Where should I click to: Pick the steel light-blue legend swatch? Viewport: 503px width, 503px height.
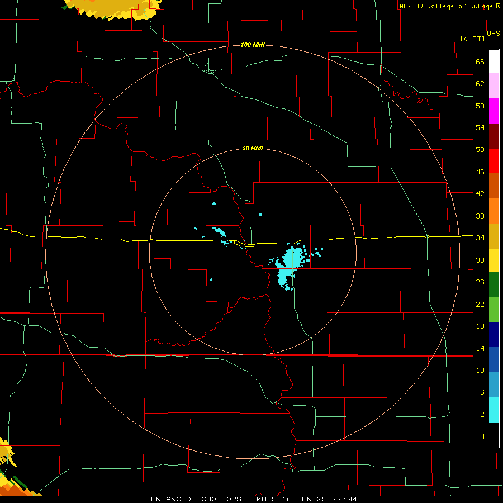[x=493, y=385]
